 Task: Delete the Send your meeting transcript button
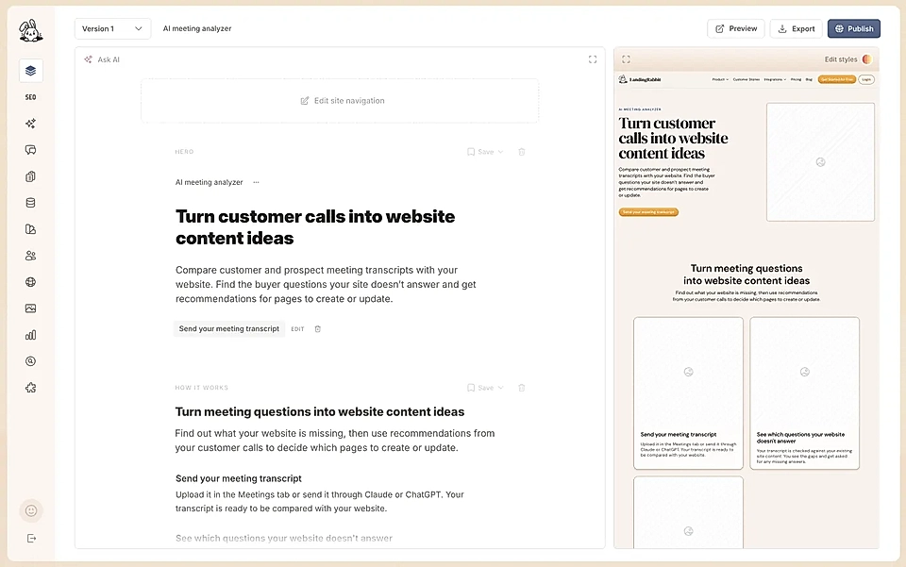pos(317,329)
